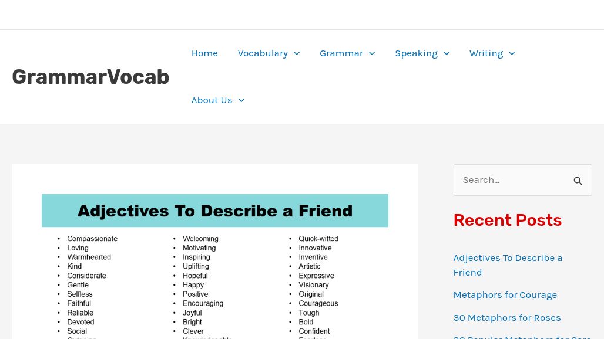The width and height of the screenshot is (604, 339).
Task: Open the Speaking menu item
Action: (x=416, y=53)
